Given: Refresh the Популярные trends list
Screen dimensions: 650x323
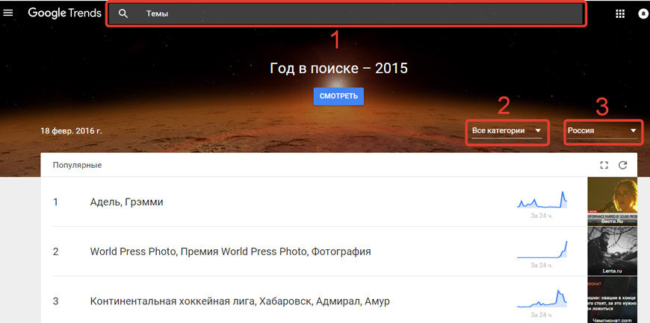Looking at the screenshot, I should (x=622, y=165).
